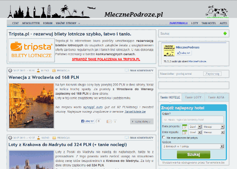Click the PROMOCJA category on the Wenecja post
Image resolution: width=237 pixels, height=169 pixels.
(63, 71)
